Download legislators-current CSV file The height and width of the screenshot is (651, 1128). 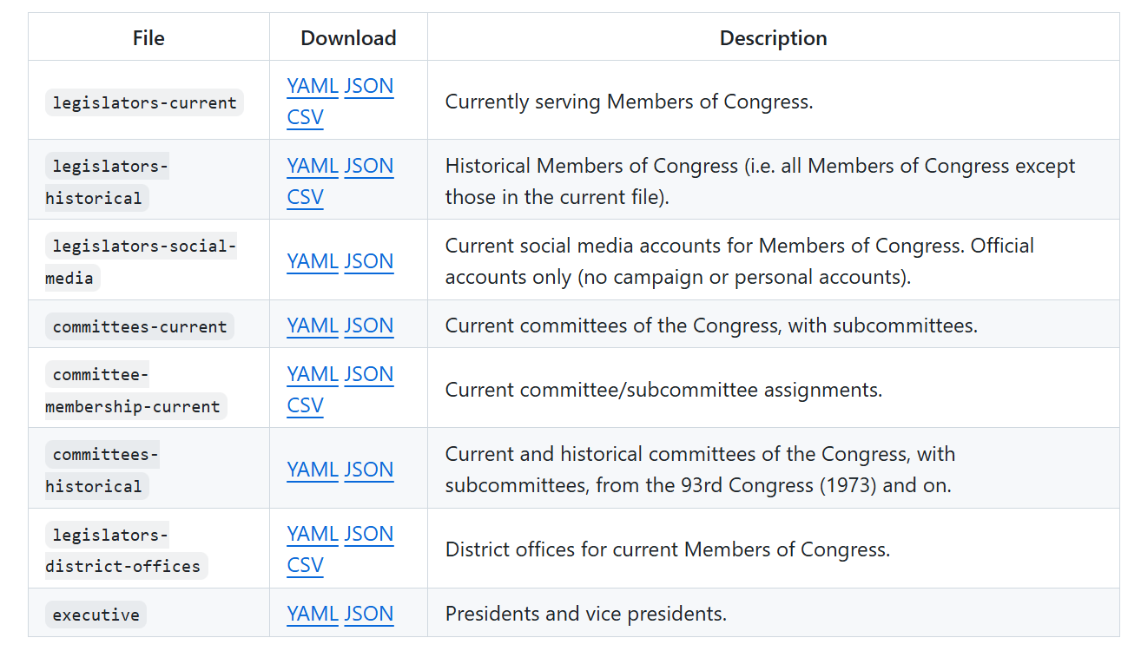pyautogui.click(x=305, y=117)
